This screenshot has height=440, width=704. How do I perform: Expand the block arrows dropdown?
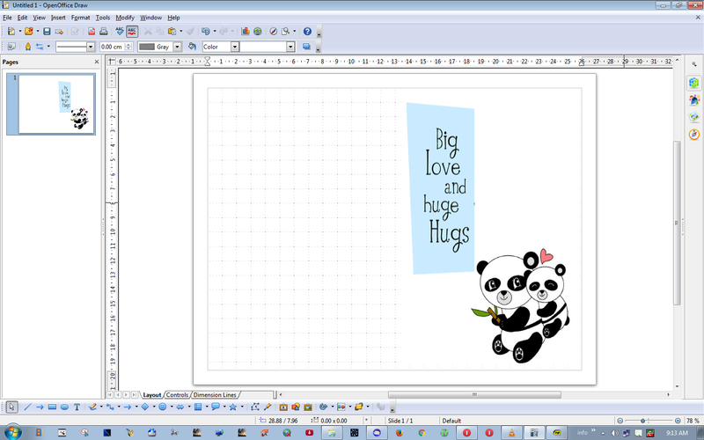click(189, 407)
